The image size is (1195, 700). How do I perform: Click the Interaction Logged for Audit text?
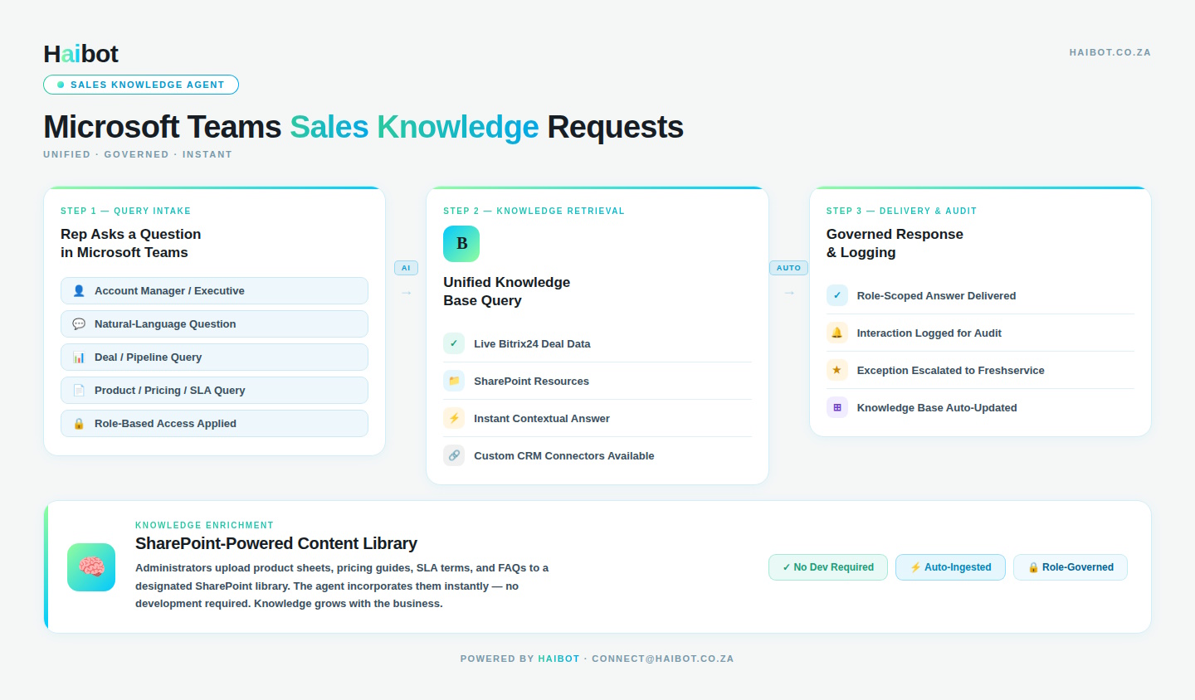coord(929,333)
